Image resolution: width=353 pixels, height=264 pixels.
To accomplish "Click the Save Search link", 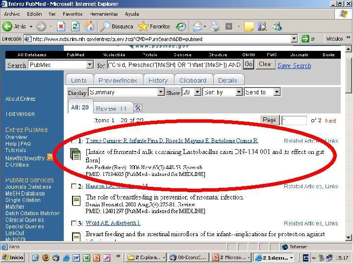I will click(x=294, y=66).
